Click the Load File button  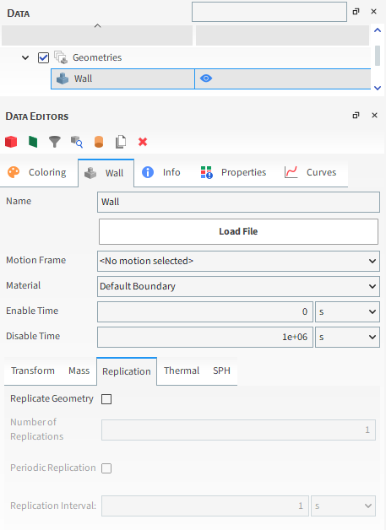pyautogui.click(x=238, y=231)
